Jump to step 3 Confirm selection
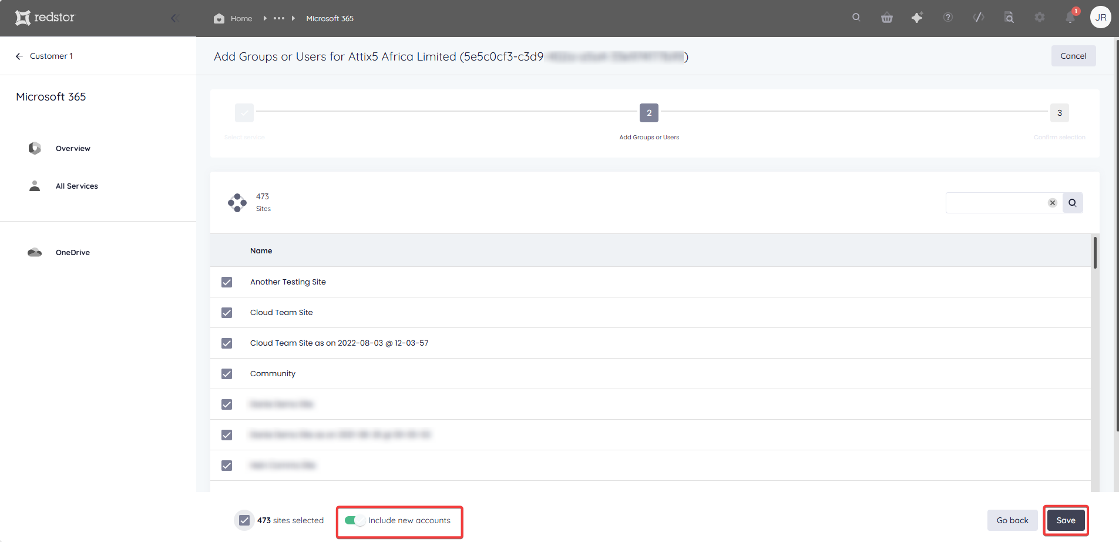Image resolution: width=1119 pixels, height=542 pixels. (1059, 113)
